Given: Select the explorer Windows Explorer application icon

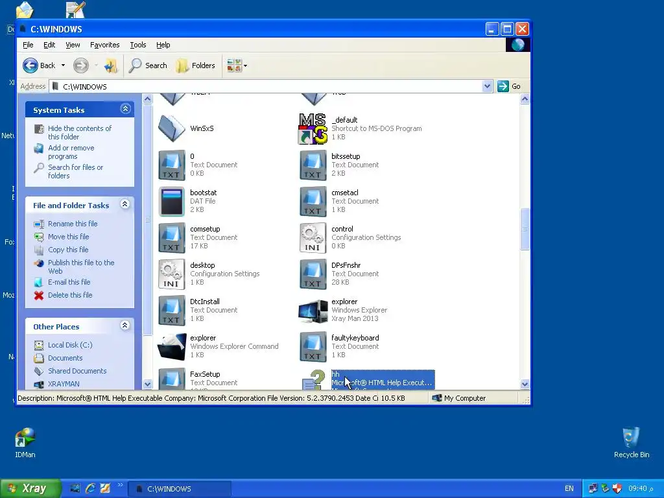Looking at the screenshot, I should (313, 312).
